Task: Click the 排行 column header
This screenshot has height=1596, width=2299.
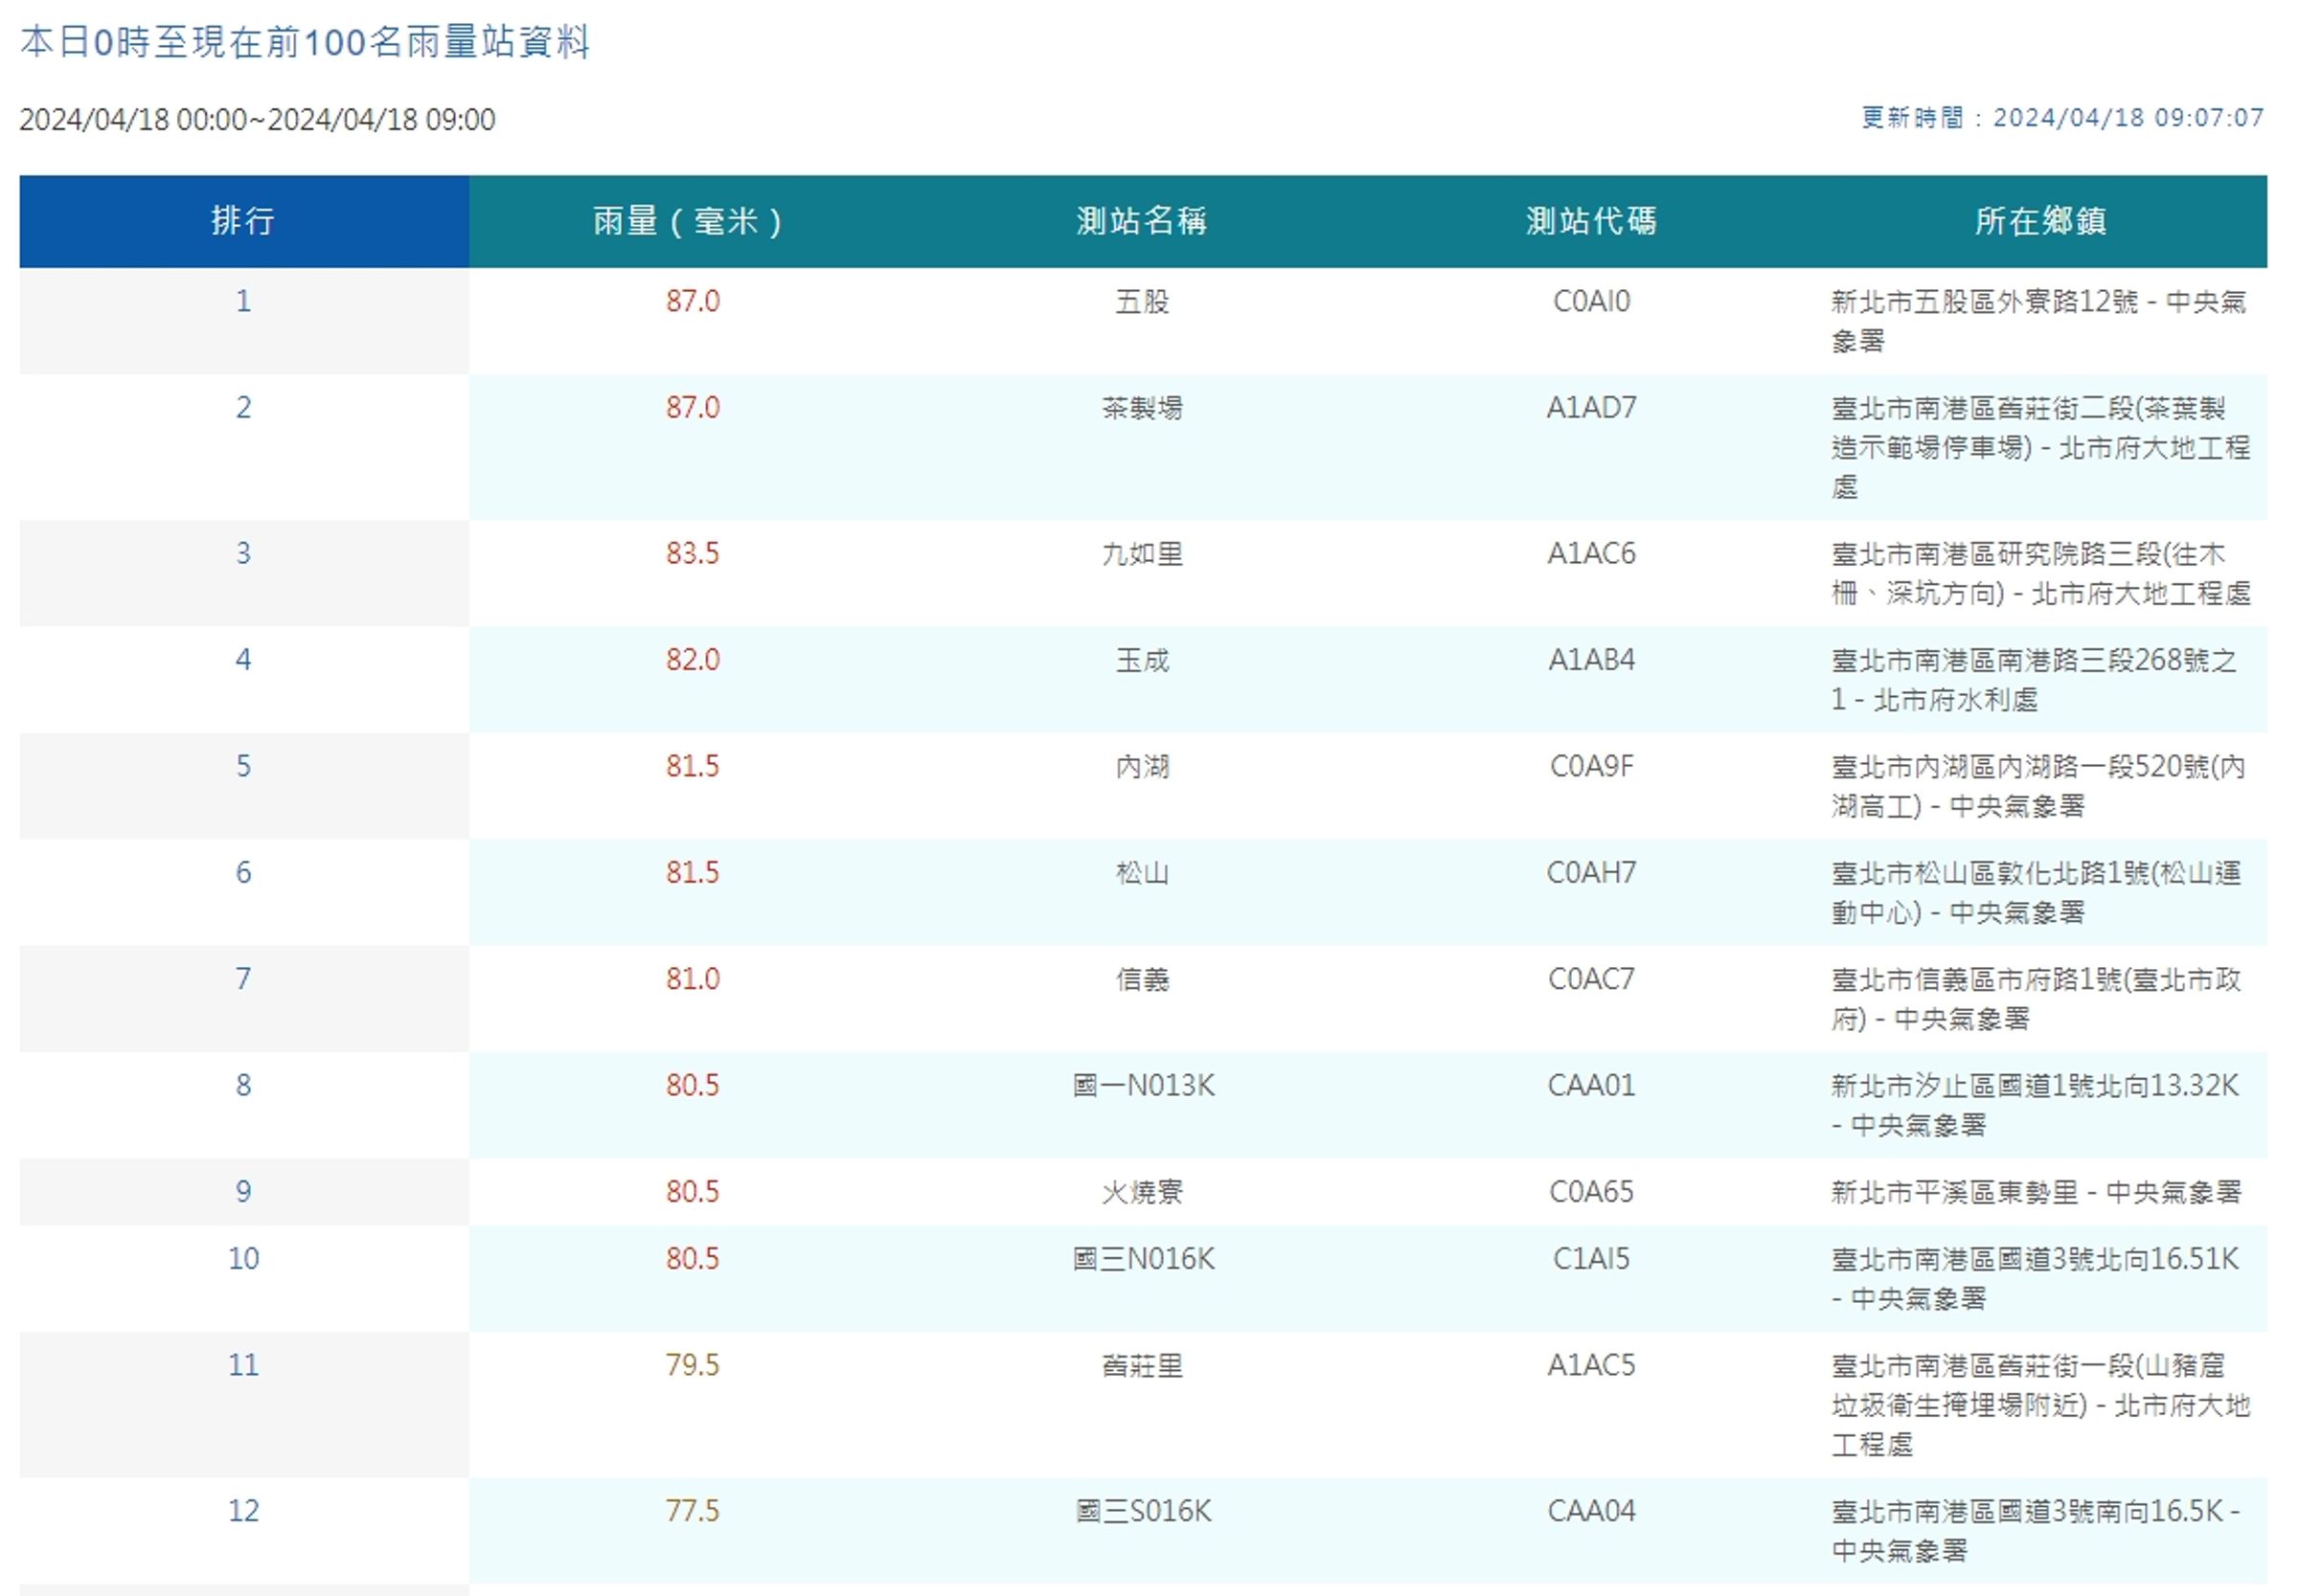Action: (x=243, y=221)
